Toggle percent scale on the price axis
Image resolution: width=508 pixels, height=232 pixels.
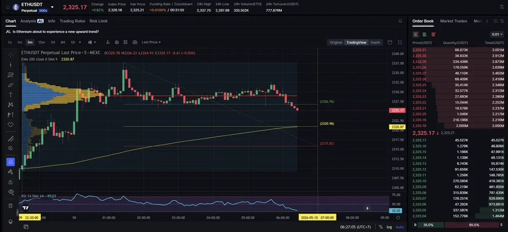point(380,227)
